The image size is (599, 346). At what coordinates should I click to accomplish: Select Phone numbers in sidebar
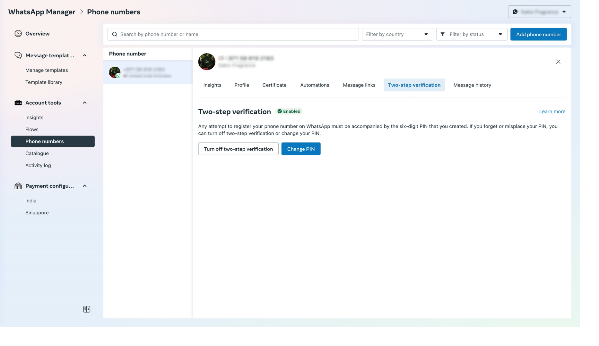point(53,141)
